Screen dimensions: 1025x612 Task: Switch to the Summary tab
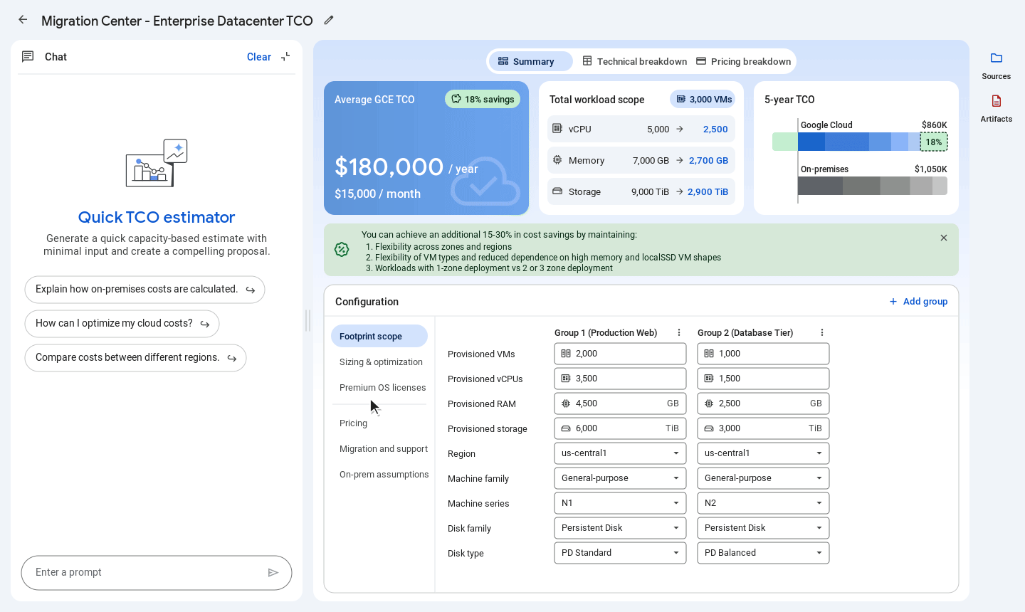point(530,61)
